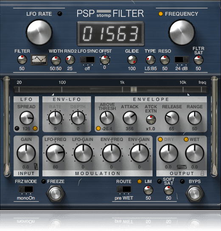The image size is (221, 231).
Task: Click the upper frequency limit triangle marker
Action: (188, 94)
